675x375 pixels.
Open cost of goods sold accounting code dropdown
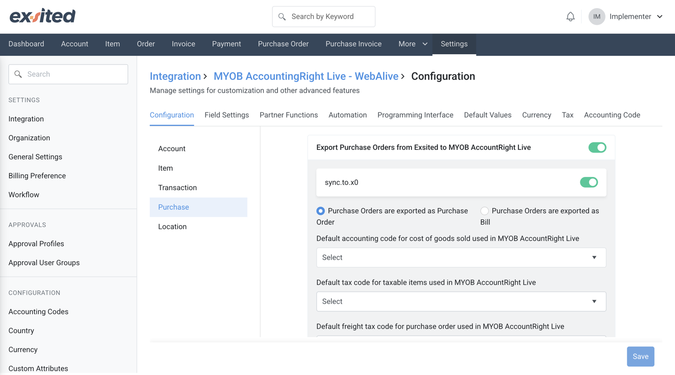pos(461,257)
